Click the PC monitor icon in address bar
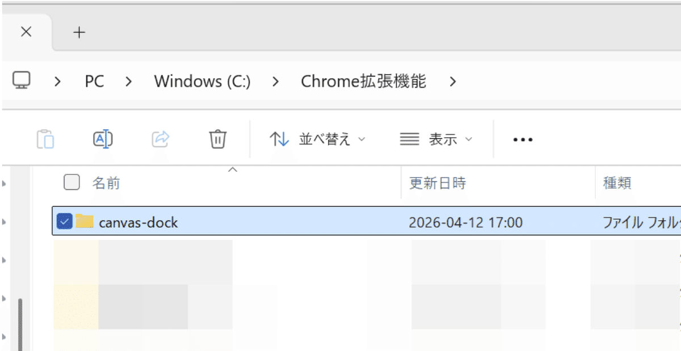Viewport: 681px width, 351px height. pyautogui.click(x=22, y=81)
